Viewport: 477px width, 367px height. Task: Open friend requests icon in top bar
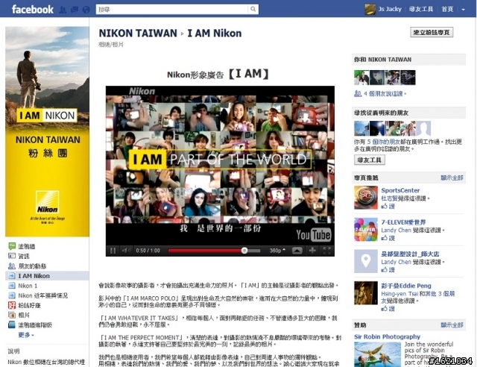[x=63, y=10]
